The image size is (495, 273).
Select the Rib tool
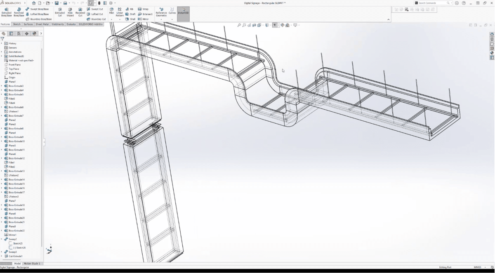(x=130, y=9)
